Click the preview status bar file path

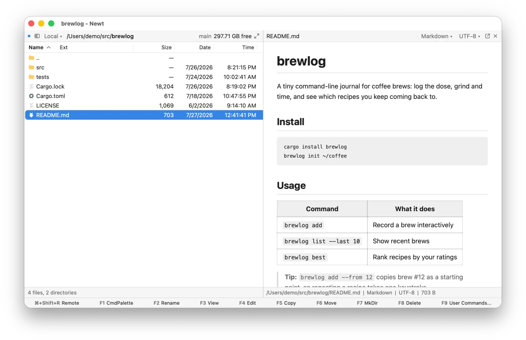pyautogui.click(x=313, y=293)
